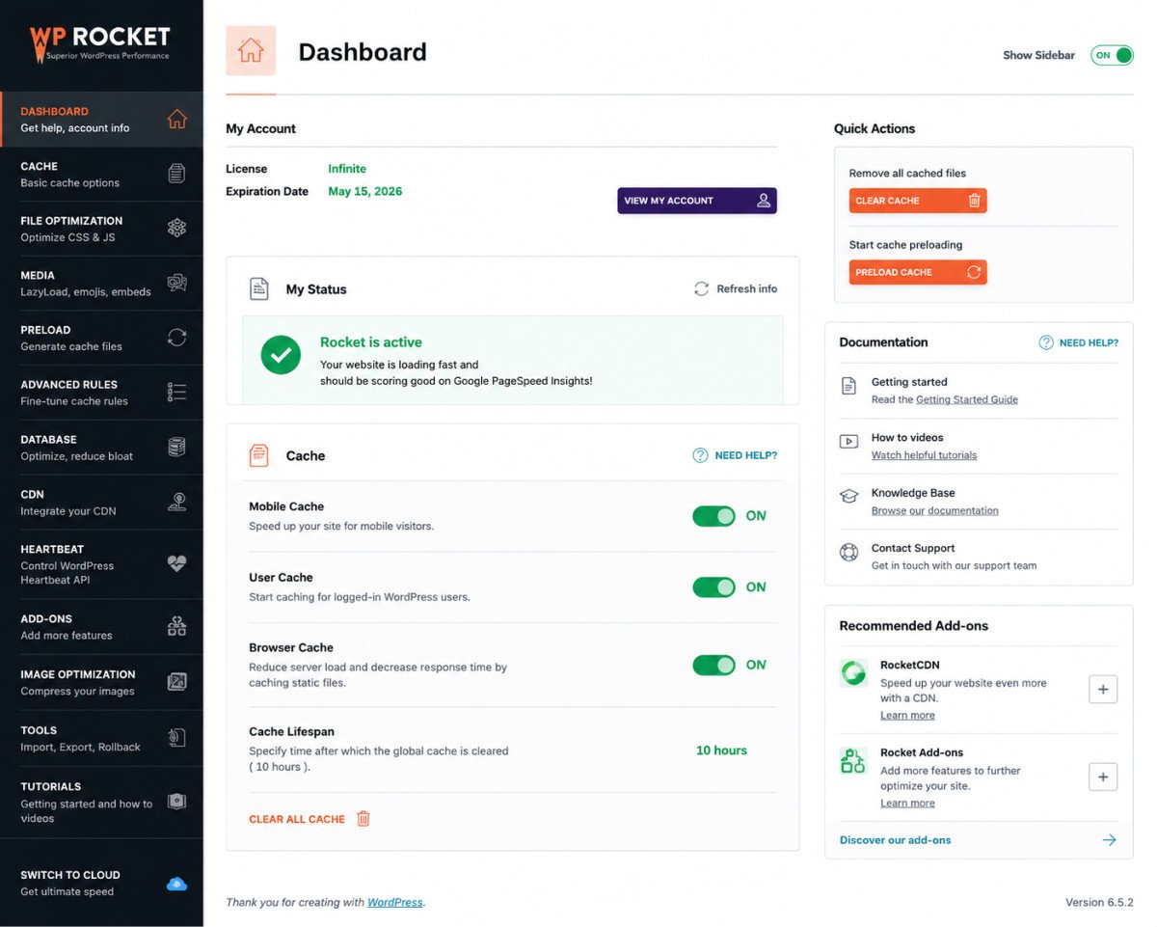Click the trash icon beside Clear All Cache
Image resolution: width=1157 pixels, height=927 pixels.
tap(363, 819)
